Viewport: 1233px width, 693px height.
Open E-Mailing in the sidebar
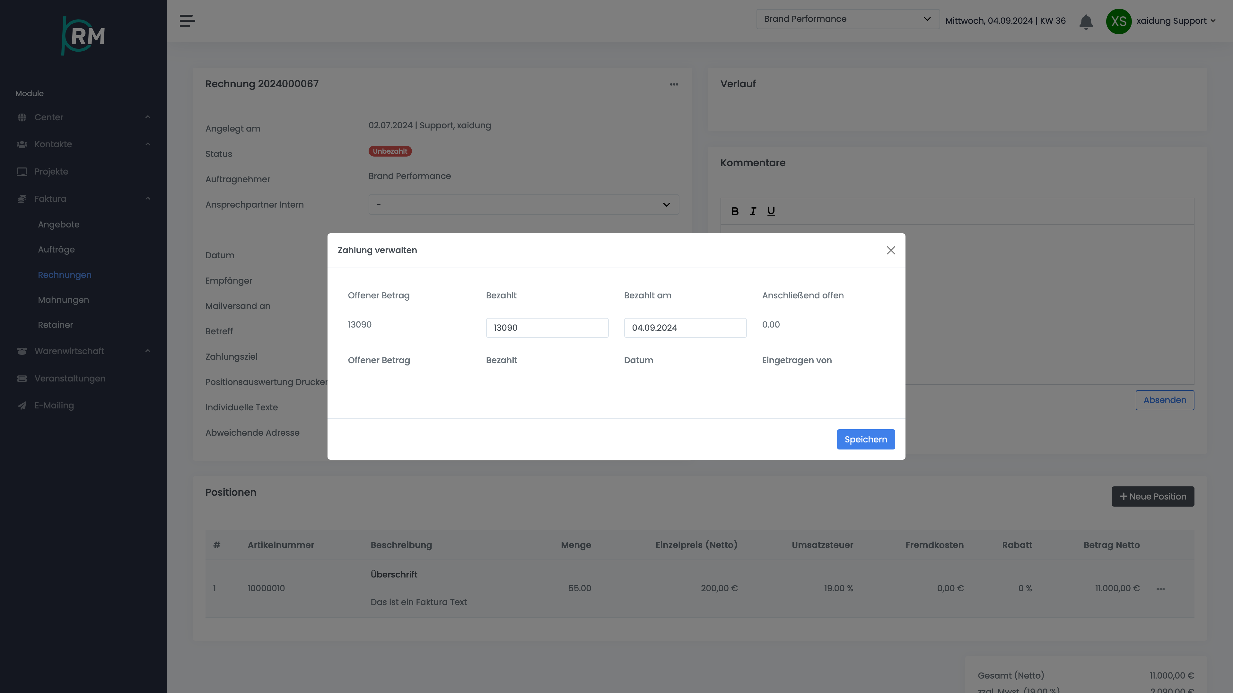(54, 406)
